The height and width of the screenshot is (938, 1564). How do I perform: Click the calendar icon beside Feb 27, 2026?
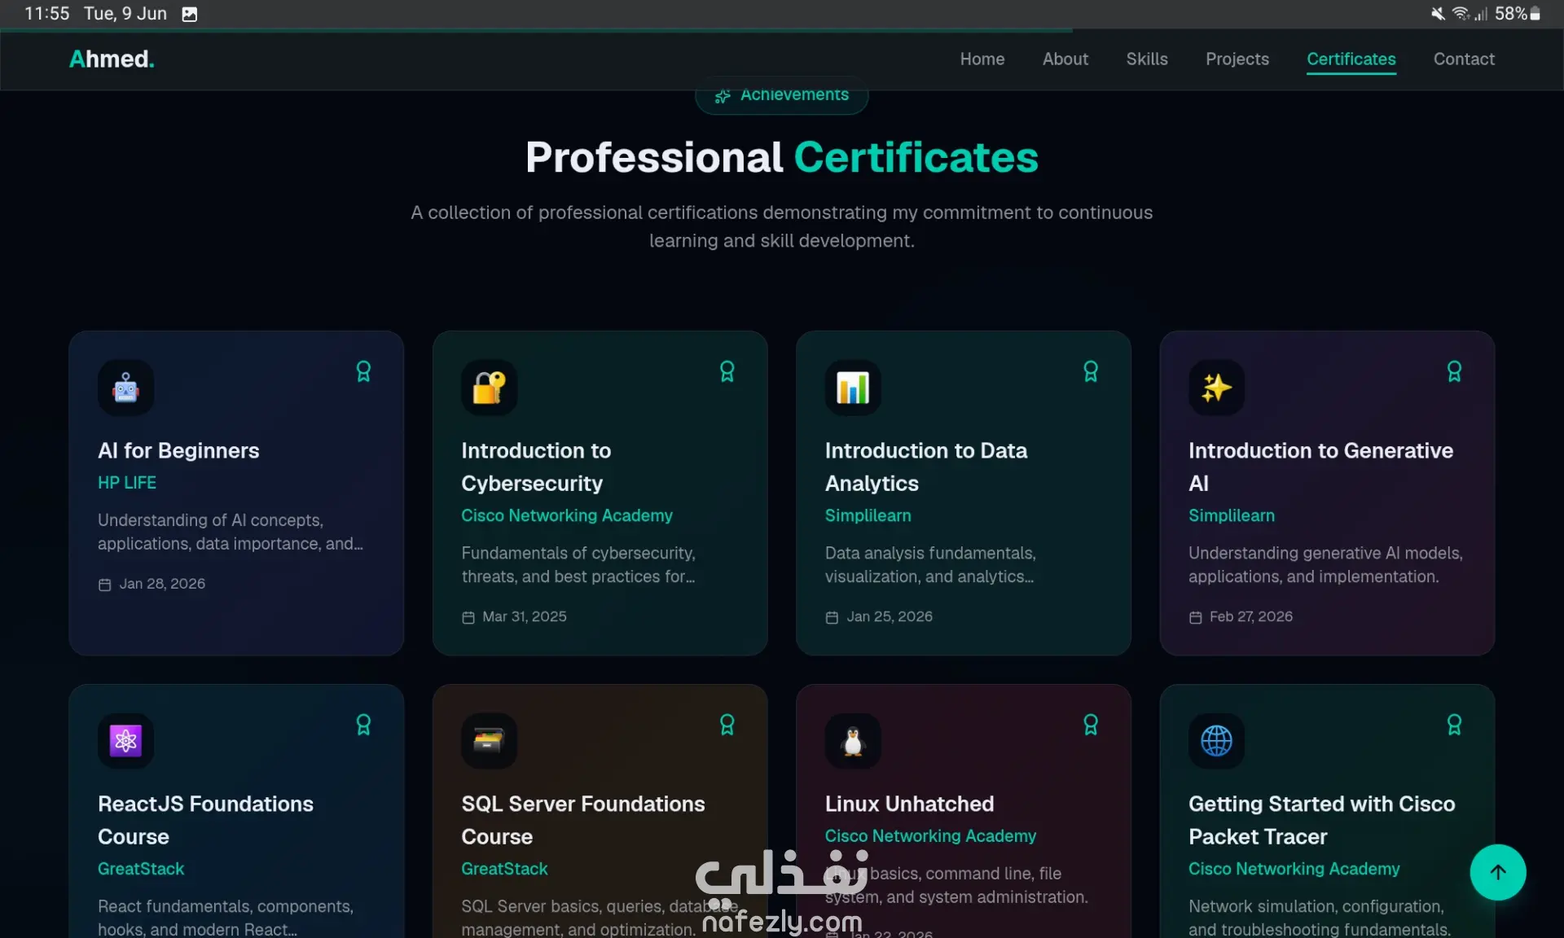tap(1195, 617)
